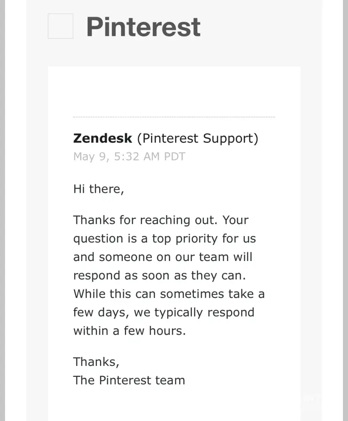Click the line "and someone on our team will"
Image resolution: width=348 pixels, height=421 pixels.
[163, 257]
